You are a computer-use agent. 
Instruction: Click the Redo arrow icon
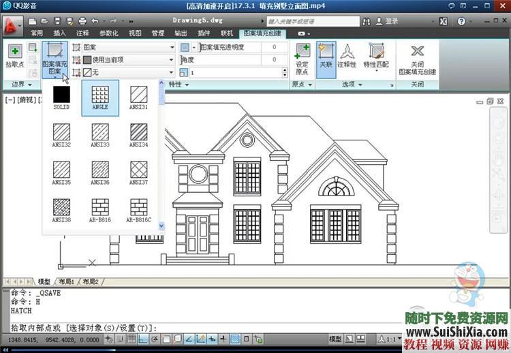point(113,22)
